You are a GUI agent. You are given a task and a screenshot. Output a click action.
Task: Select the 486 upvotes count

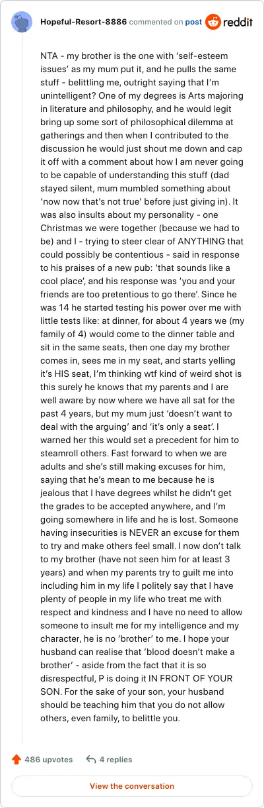coord(49,760)
